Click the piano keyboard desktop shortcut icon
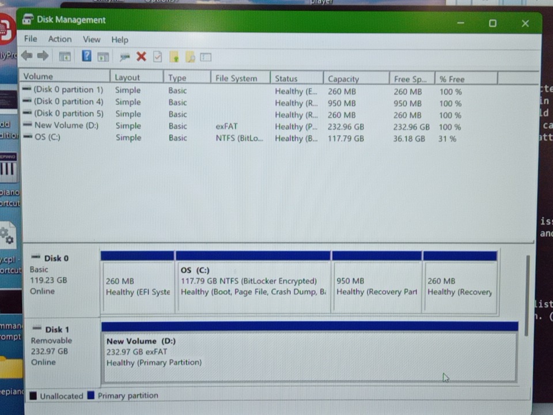553x415 pixels. pyautogui.click(x=7, y=167)
